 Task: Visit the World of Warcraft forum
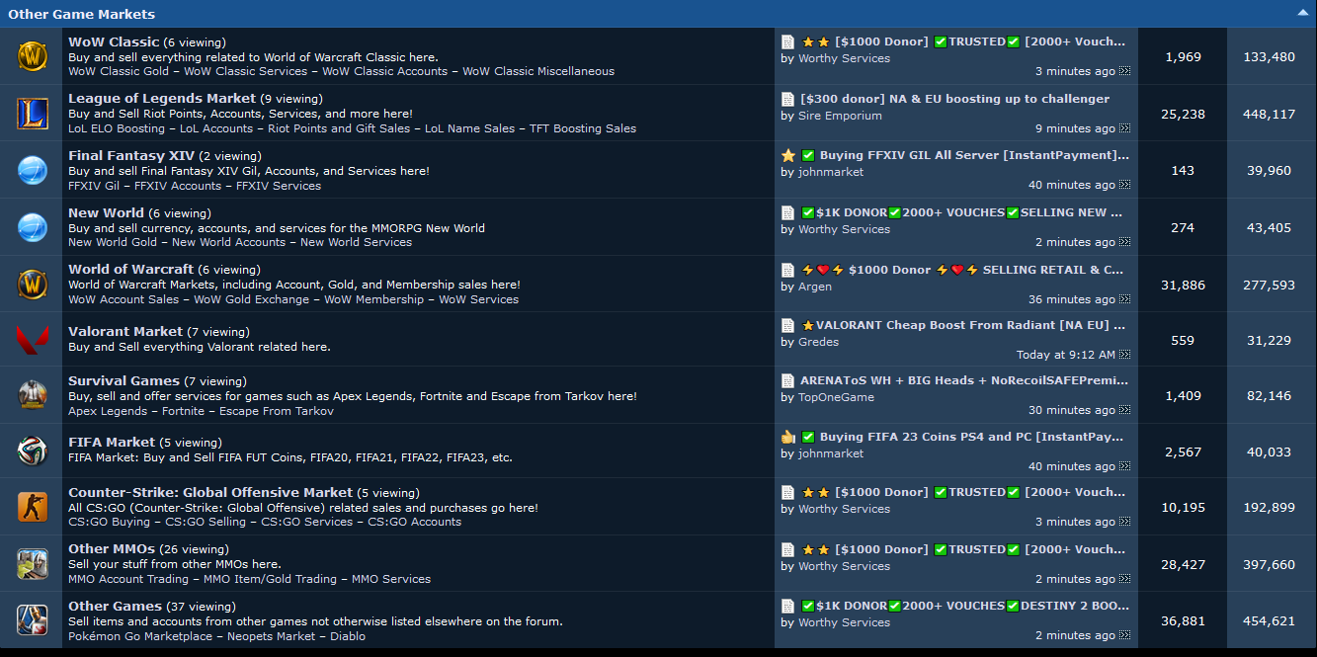click(130, 269)
